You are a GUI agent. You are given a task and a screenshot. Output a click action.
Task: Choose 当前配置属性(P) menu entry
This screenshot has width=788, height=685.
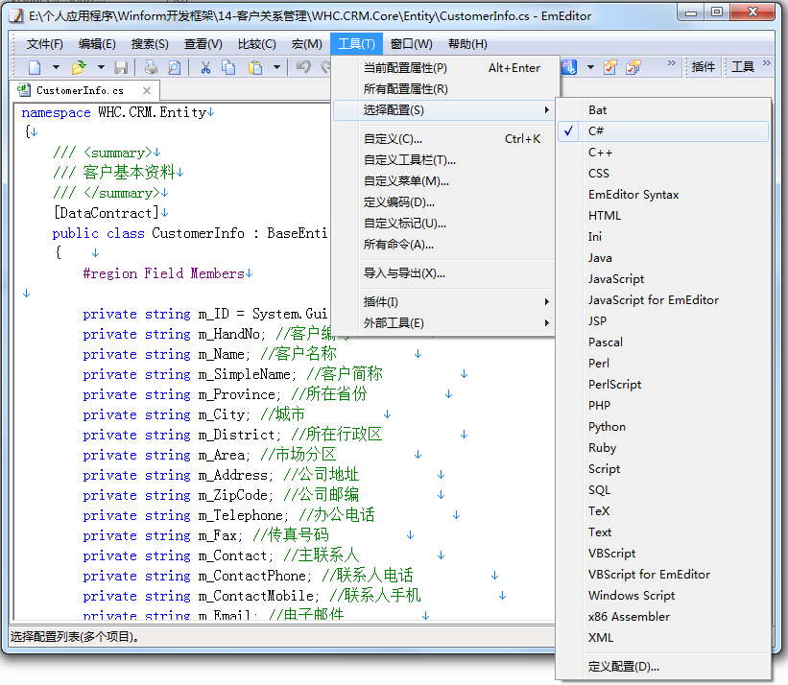tap(444, 68)
